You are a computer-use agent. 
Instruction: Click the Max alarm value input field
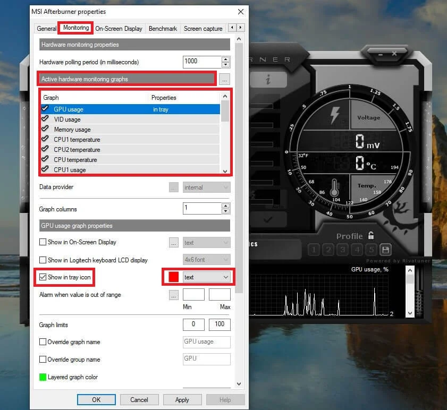(218, 294)
